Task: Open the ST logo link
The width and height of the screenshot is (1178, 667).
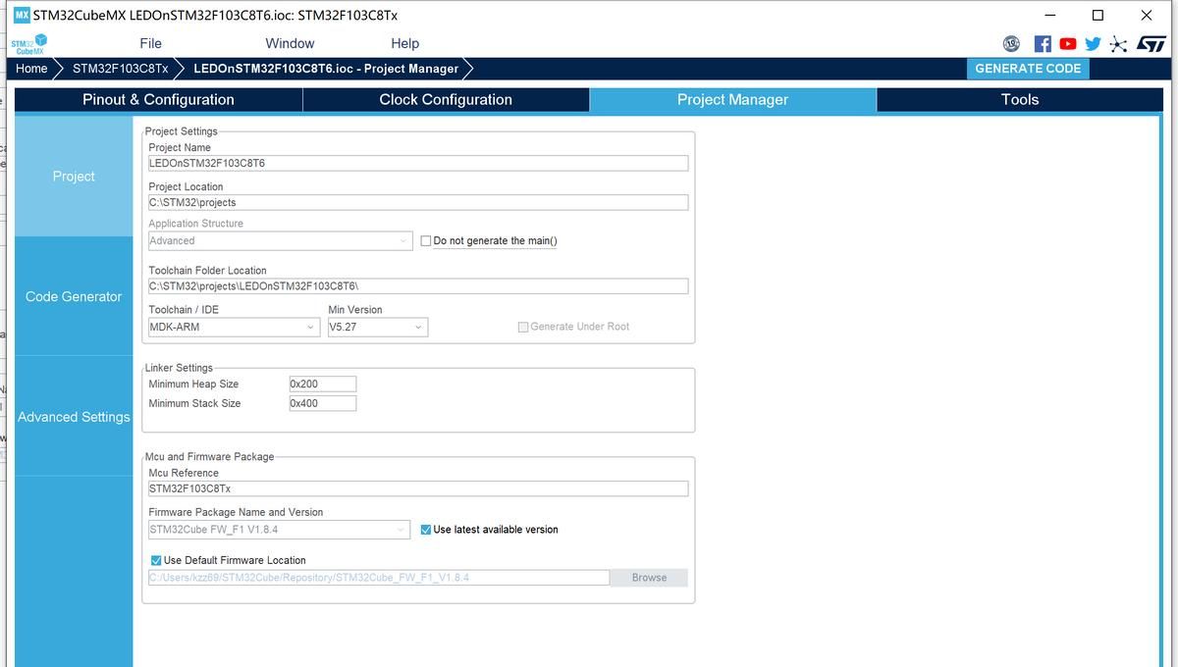Action: [1151, 44]
